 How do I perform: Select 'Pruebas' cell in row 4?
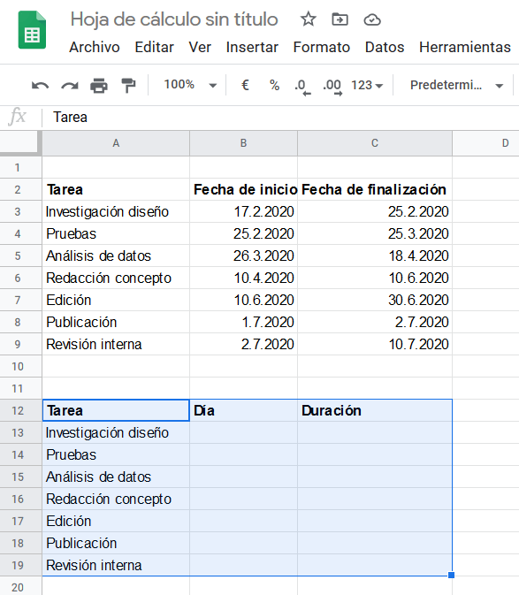pos(116,233)
